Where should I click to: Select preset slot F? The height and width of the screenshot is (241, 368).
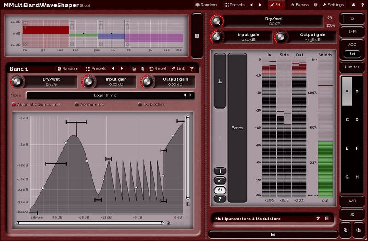357,148
